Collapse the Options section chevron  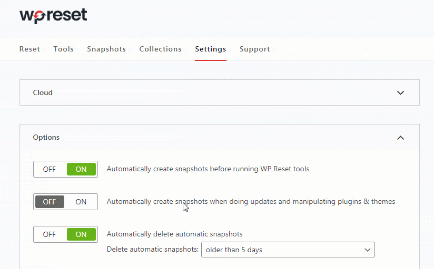point(400,138)
